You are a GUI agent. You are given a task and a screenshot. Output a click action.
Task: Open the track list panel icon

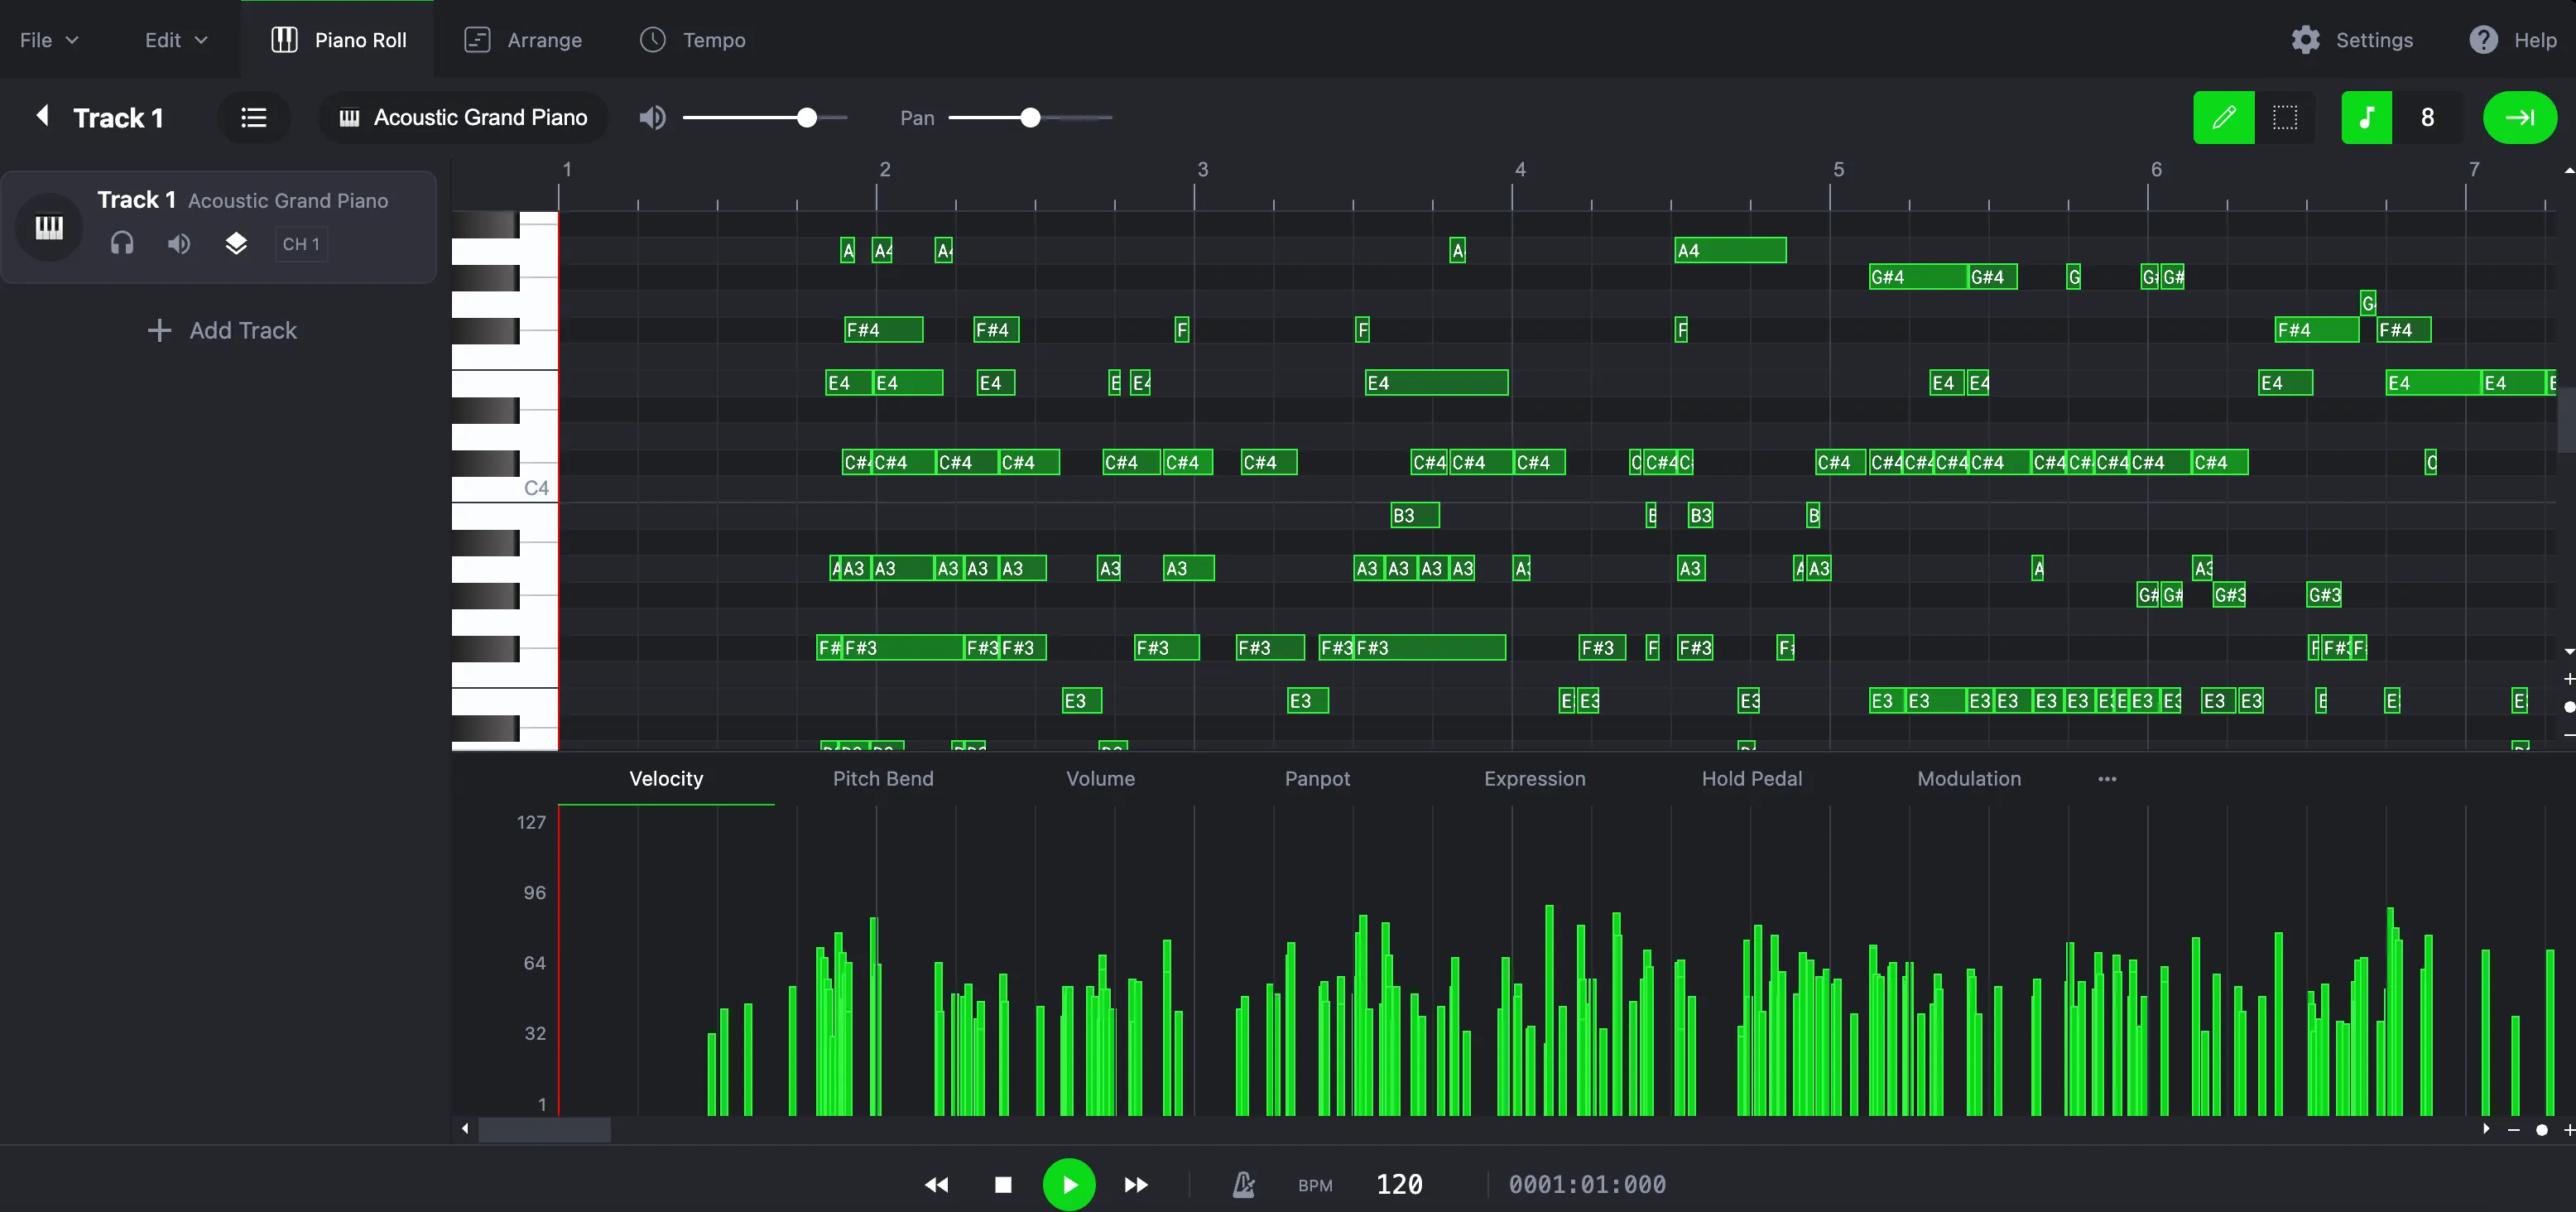[253, 117]
